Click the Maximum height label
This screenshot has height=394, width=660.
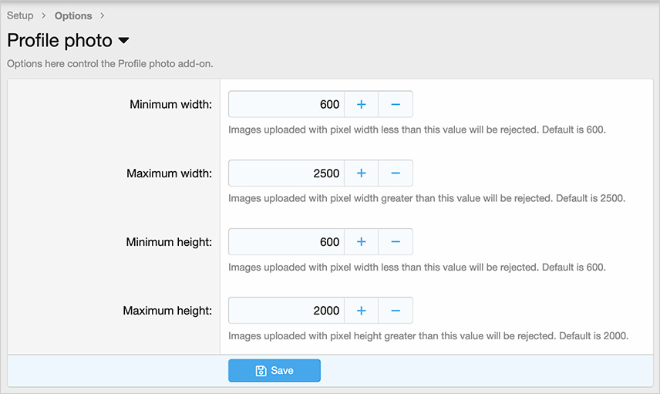pos(167,311)
